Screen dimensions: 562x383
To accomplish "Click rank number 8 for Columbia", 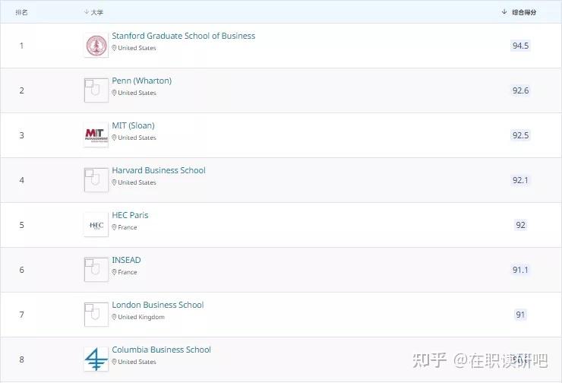I will click(x=21, y=359).
